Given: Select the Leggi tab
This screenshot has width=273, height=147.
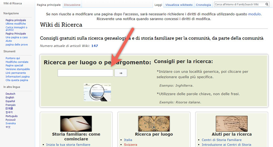Looking at the screenshot, I should point(158,5).
